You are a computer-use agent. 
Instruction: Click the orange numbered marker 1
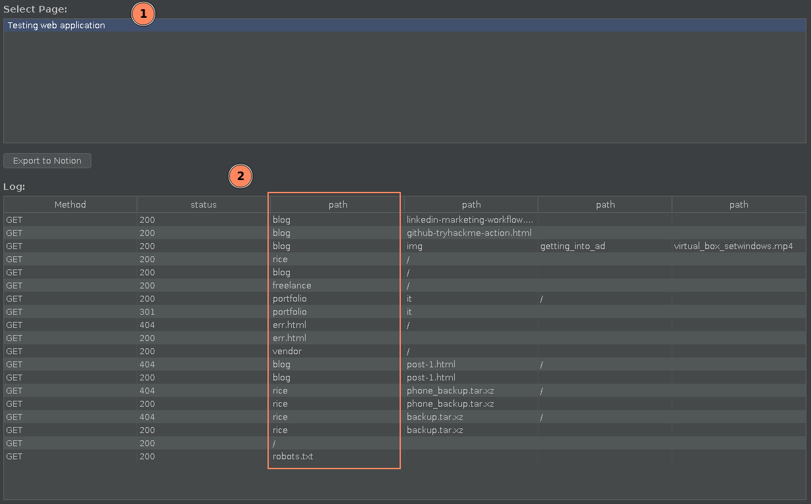click(x=143, y=14)
